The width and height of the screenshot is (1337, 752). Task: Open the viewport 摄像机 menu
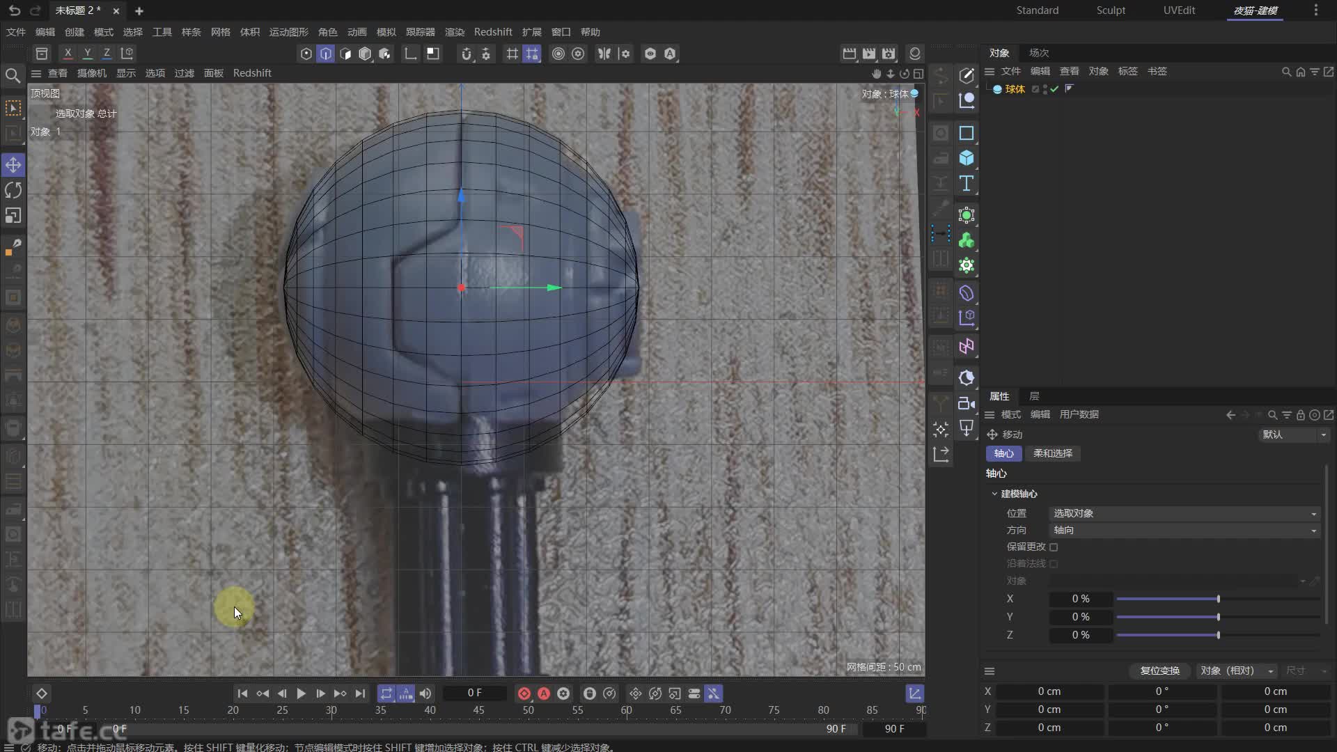pyautogui.click(x=92, y=73)
